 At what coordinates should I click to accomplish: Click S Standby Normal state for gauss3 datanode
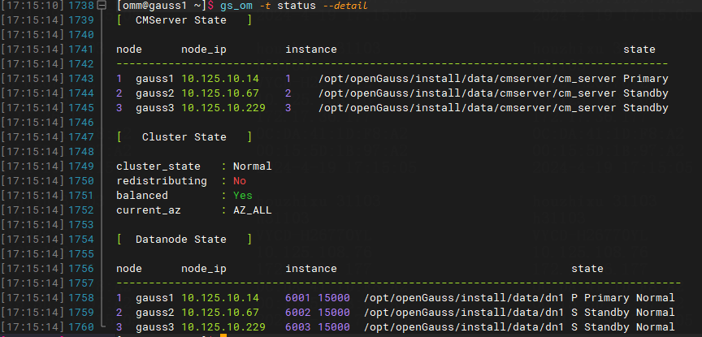tap(623, 327)
